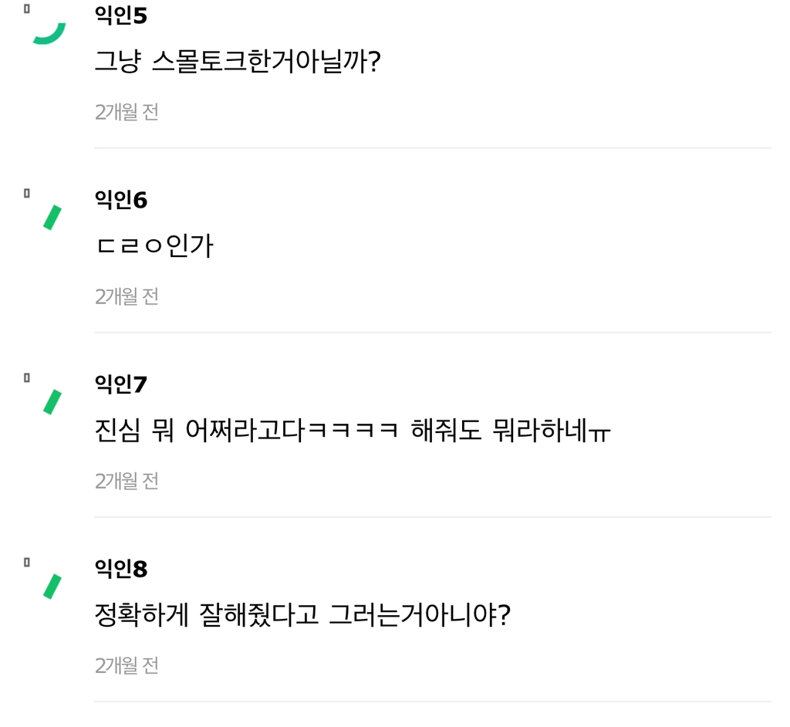Click the "2개월 전" timestamp under 익인6's comment
This screenshot has height=727, width=790.
[x=127, y=297]
